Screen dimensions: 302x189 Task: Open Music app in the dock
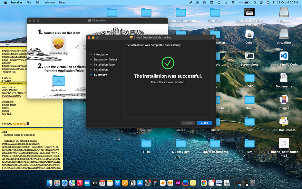[x=79, y=183]
